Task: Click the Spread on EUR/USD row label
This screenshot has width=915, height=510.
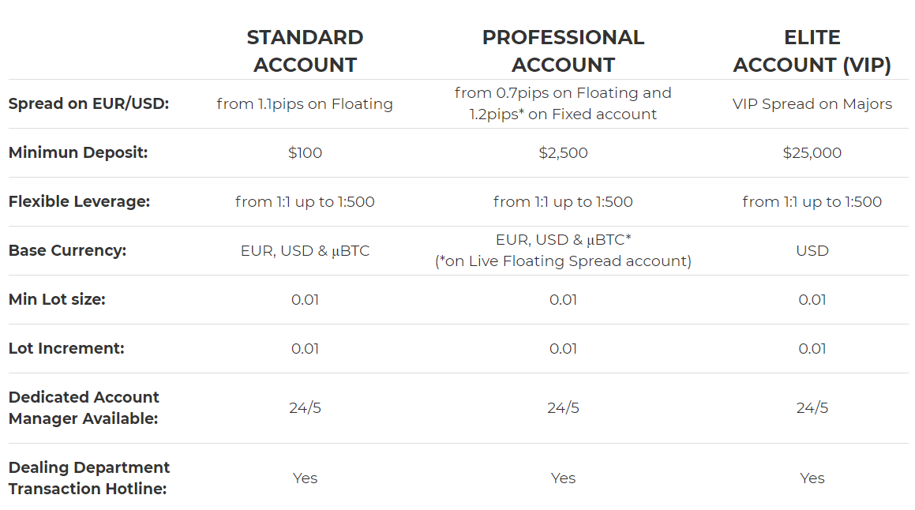Action: coord(88,104)
